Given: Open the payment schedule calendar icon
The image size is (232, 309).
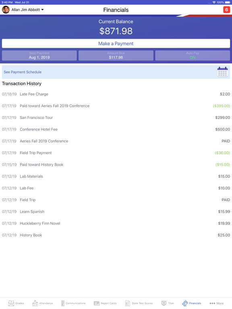Looking at the screenshot, I should click(x=222, y=72).
